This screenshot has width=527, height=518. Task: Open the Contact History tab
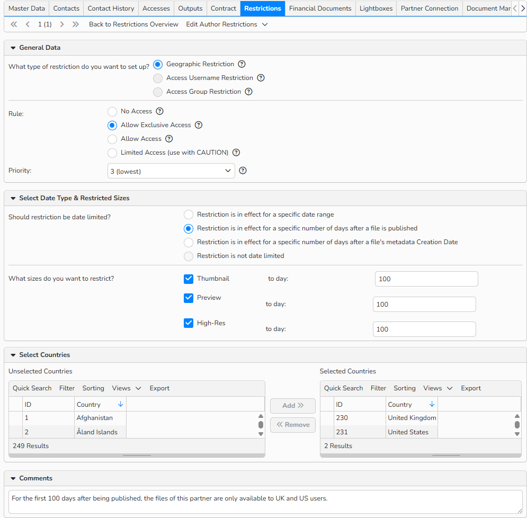[x=111, y=8]
